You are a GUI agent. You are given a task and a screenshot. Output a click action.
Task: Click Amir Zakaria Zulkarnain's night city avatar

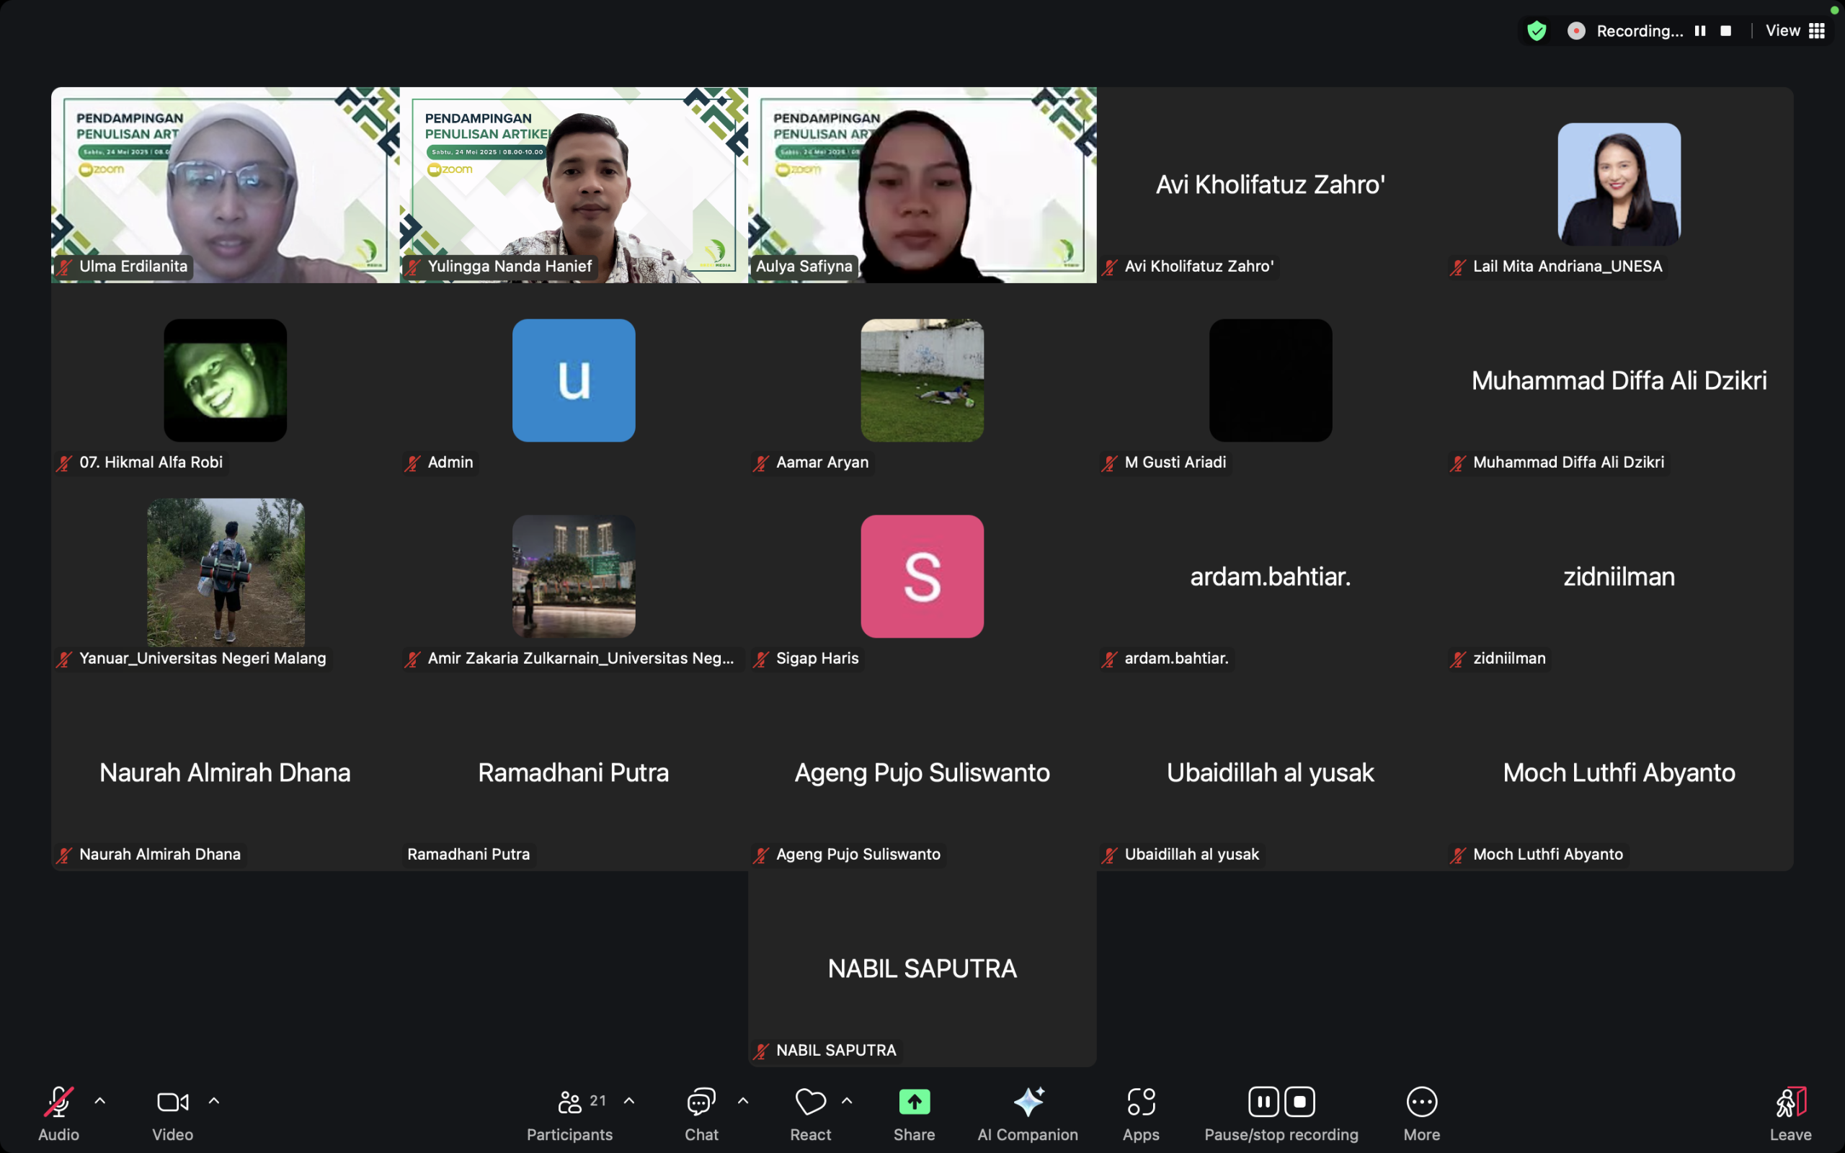tap(574, 576)
